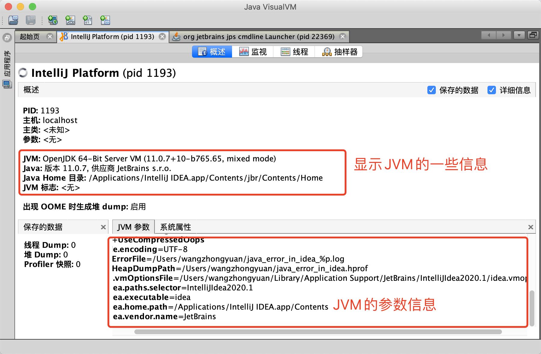Click the 堆 Dump: 0 entry

(46, 255)
